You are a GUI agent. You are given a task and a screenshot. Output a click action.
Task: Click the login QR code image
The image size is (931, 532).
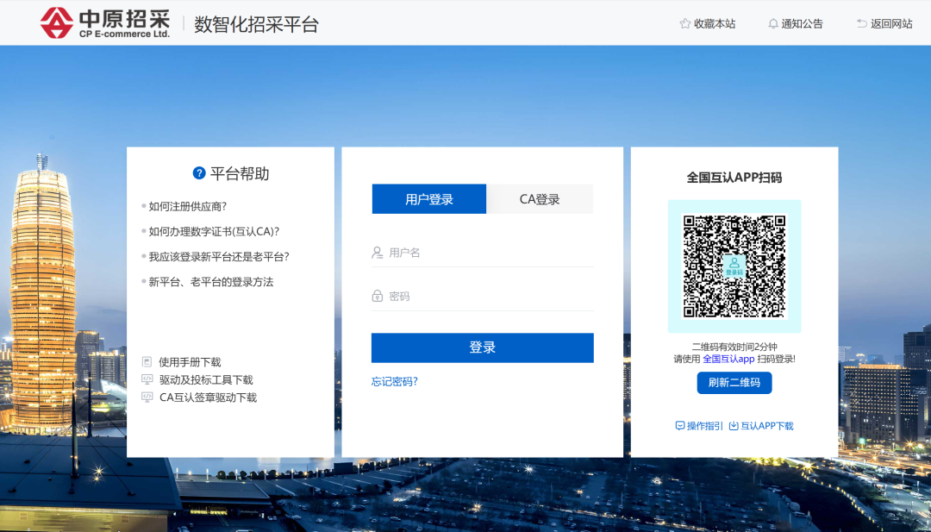click(734, 266)
